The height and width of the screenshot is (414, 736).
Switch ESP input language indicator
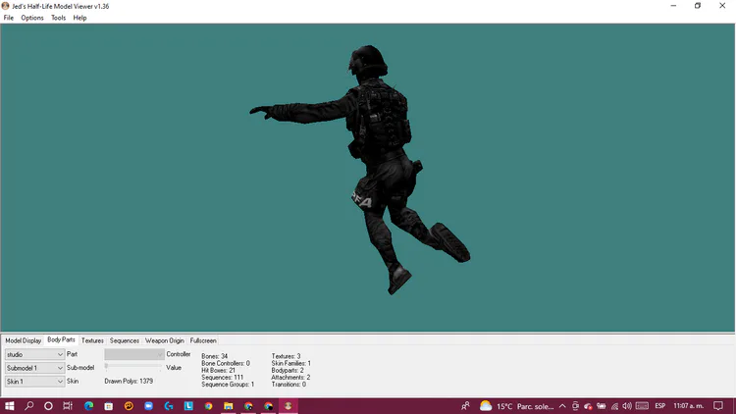pos(660,406)
